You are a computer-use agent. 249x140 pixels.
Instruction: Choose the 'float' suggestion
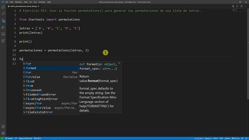pyautogui.click(x=51, y=81)
